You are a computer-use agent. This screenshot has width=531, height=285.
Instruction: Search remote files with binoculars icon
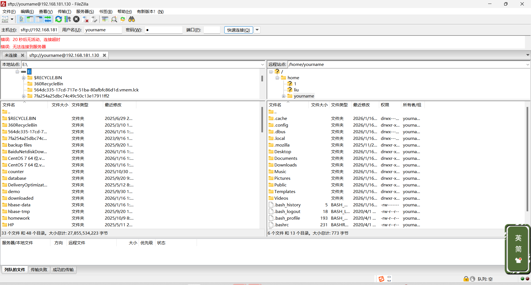pos(132,19)
